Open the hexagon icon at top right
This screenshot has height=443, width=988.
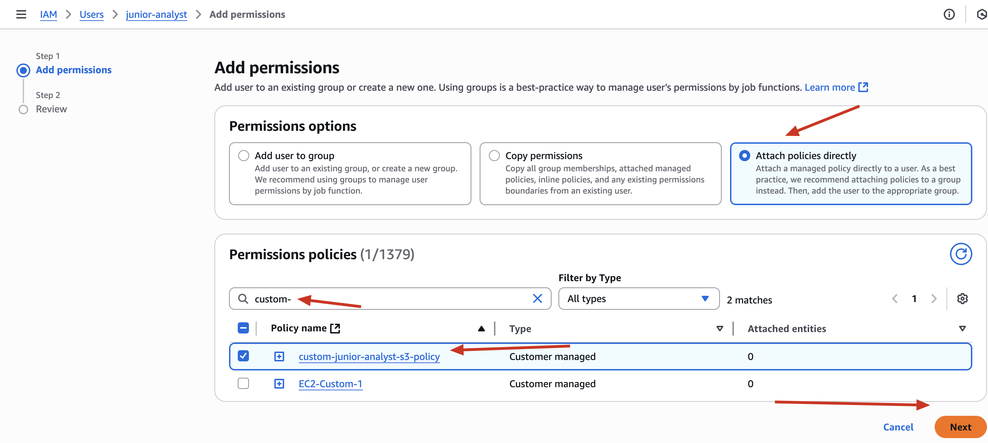click(982, 15)
